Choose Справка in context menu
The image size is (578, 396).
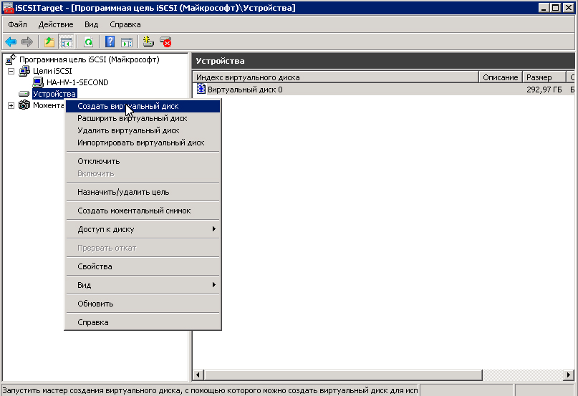point(143,322)
